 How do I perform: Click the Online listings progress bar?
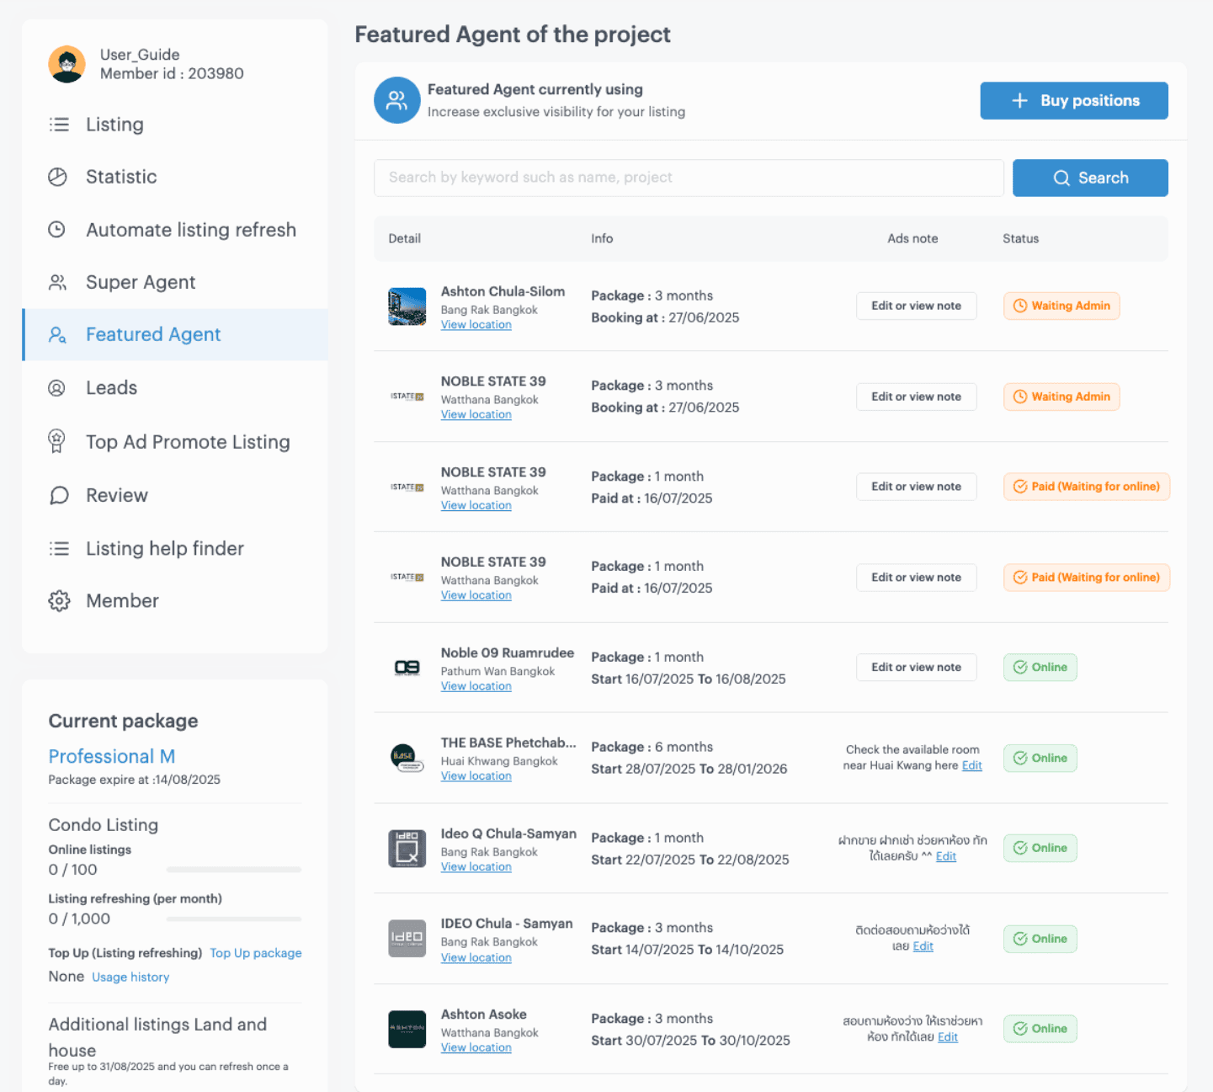coord(233,870)
